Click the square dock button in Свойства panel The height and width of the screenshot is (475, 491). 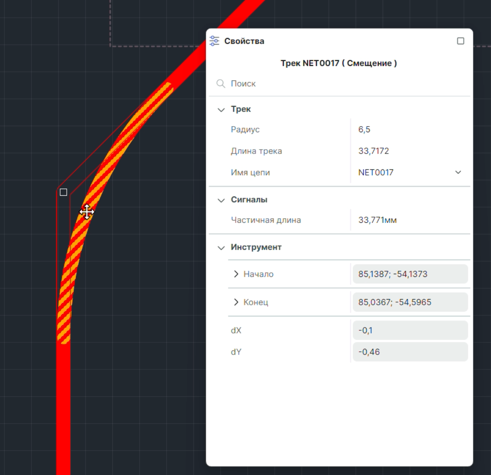(x=460, y=41)
